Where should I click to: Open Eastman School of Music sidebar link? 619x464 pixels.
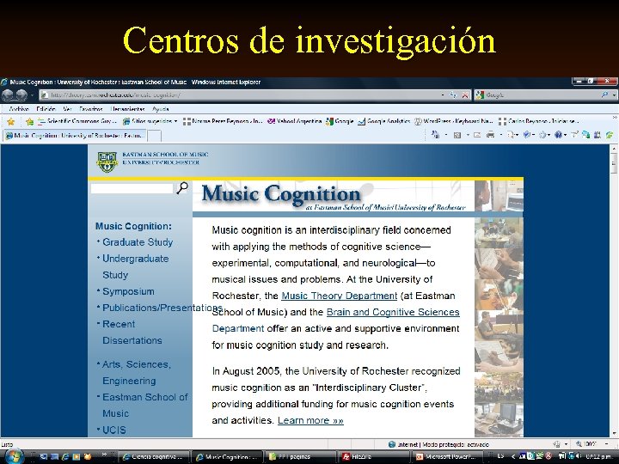tap(145, 406)
